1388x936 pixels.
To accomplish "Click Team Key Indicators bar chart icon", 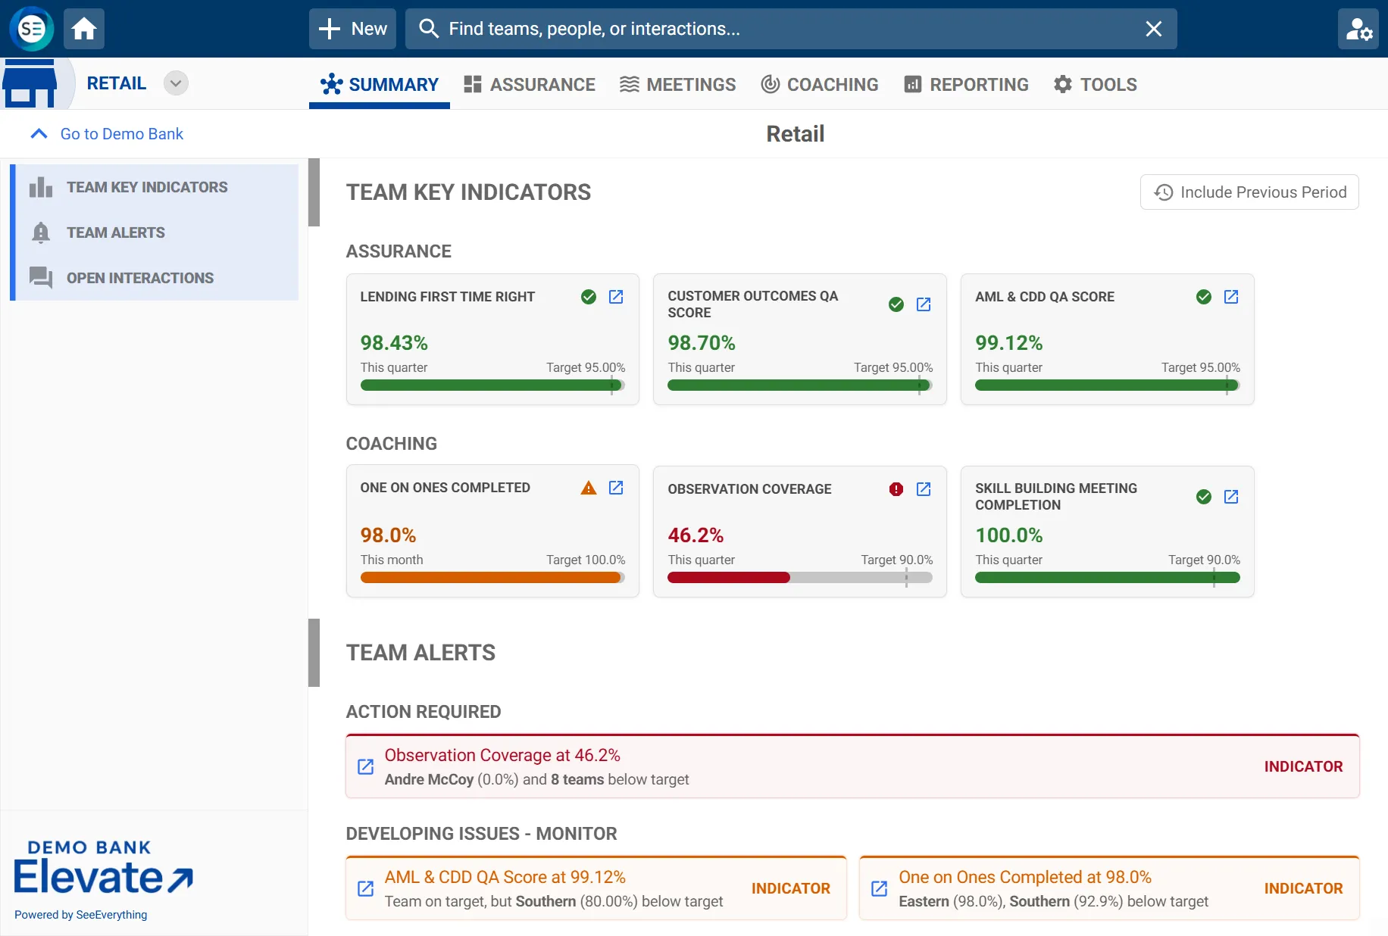I will pos(41,187).
